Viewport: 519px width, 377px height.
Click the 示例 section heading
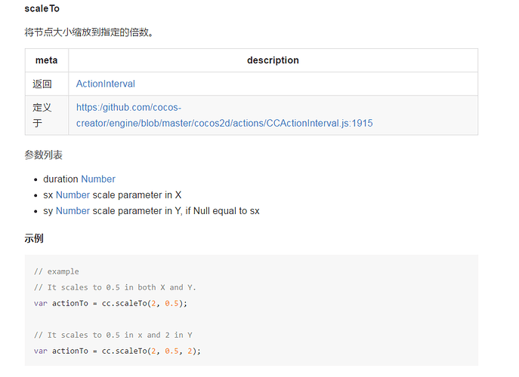pos(34,238)
